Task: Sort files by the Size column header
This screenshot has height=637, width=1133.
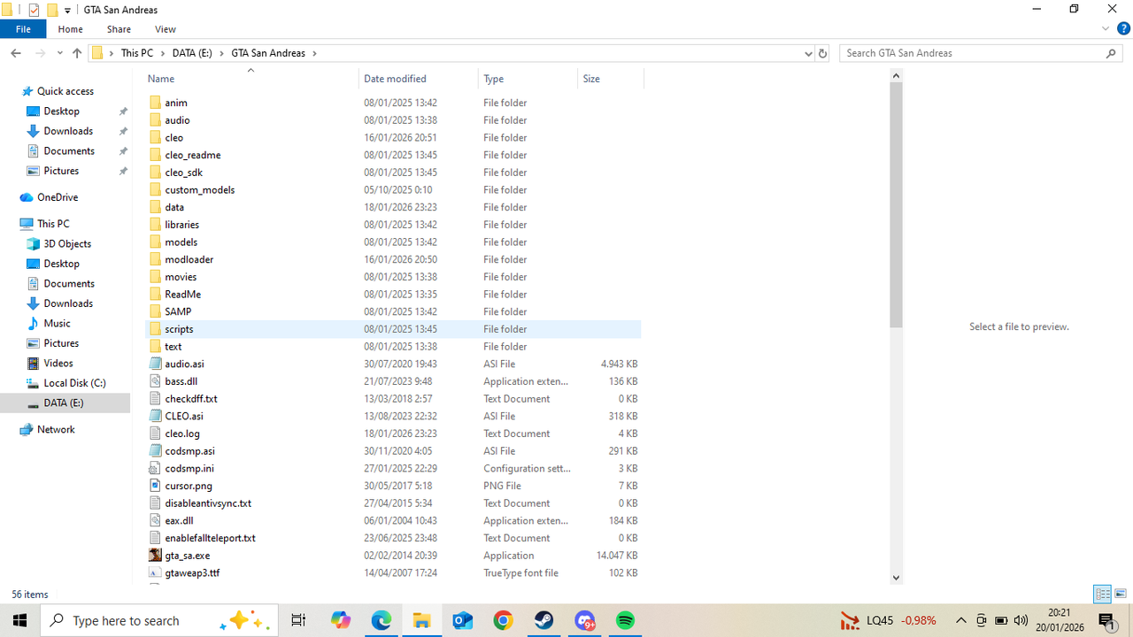Action: click(x=611, y=79)
